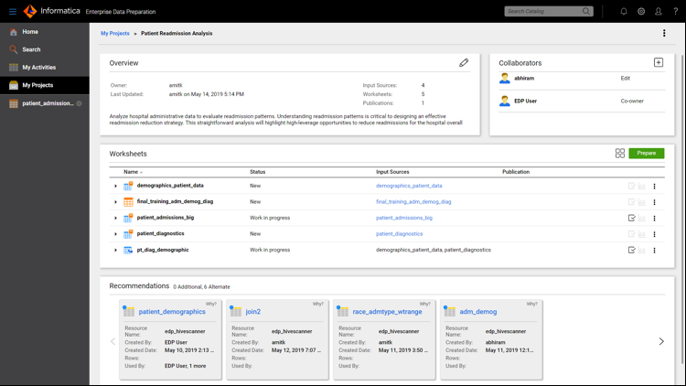
Task: Open the hamburger navigation menu
Action: point(13,12)
